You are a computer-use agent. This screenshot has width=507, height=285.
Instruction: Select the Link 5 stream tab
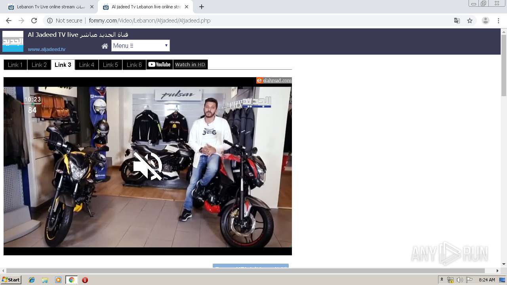111,65
